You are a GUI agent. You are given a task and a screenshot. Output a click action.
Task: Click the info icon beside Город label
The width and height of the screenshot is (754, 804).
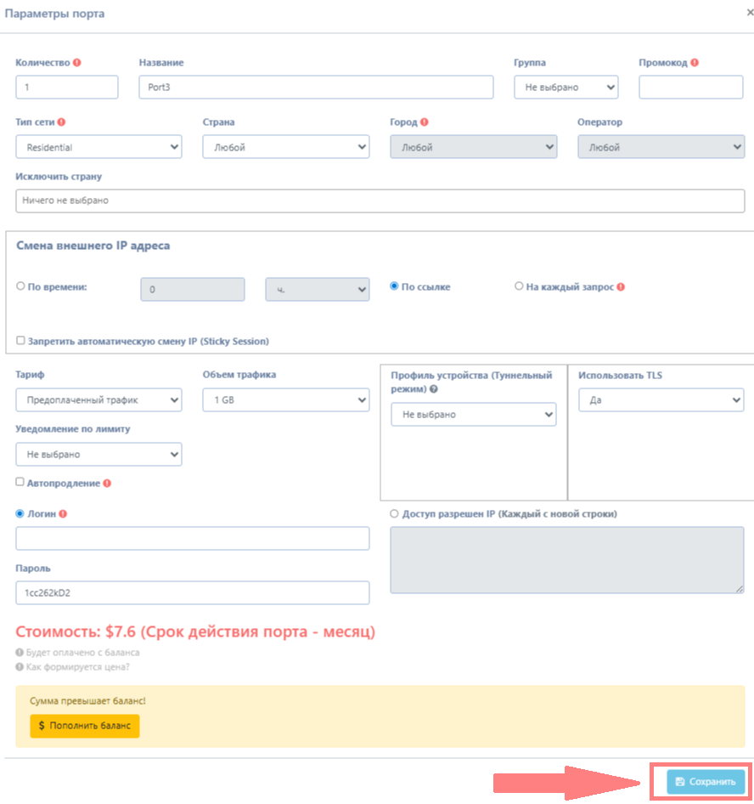[x=424, y=122]
